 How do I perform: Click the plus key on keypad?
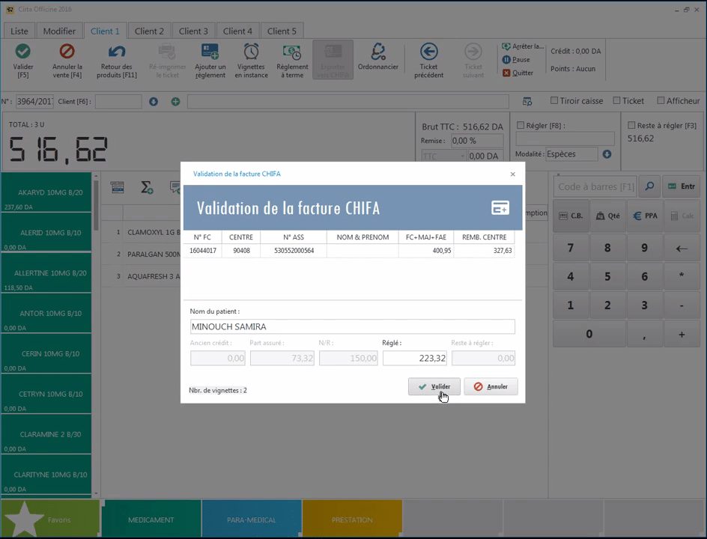(x=682, y=335)
